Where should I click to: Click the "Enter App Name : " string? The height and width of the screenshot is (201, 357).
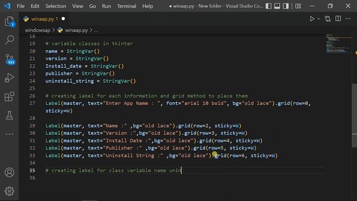(132, 103)
